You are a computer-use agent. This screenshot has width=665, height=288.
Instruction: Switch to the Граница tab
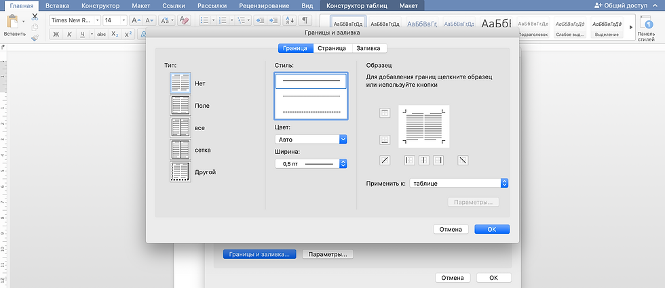point(296,48)
